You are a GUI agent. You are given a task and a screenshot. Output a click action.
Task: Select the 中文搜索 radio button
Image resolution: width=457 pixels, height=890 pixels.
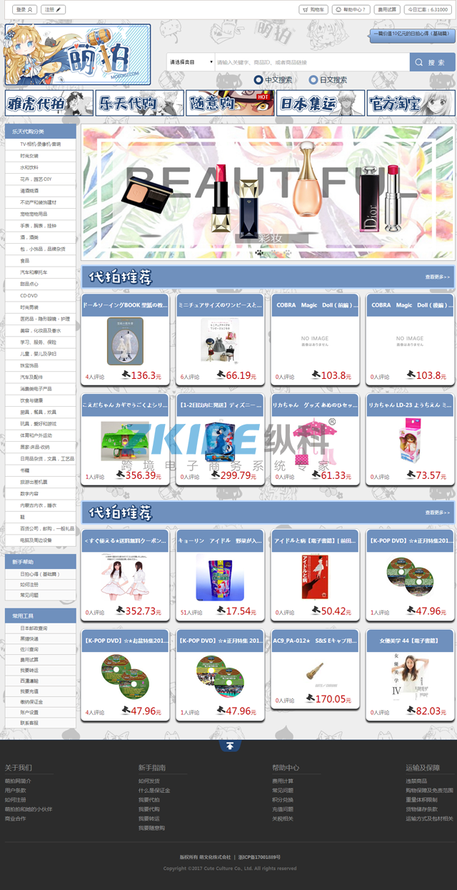(x=258, y=80)
